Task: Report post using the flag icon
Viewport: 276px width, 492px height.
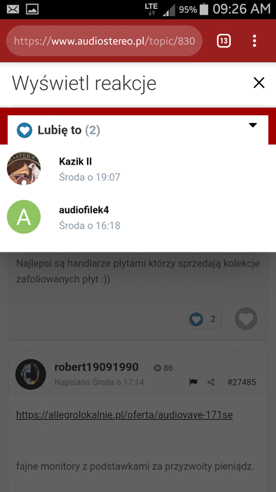Action: pyautogui.click(x=193, y=382)
